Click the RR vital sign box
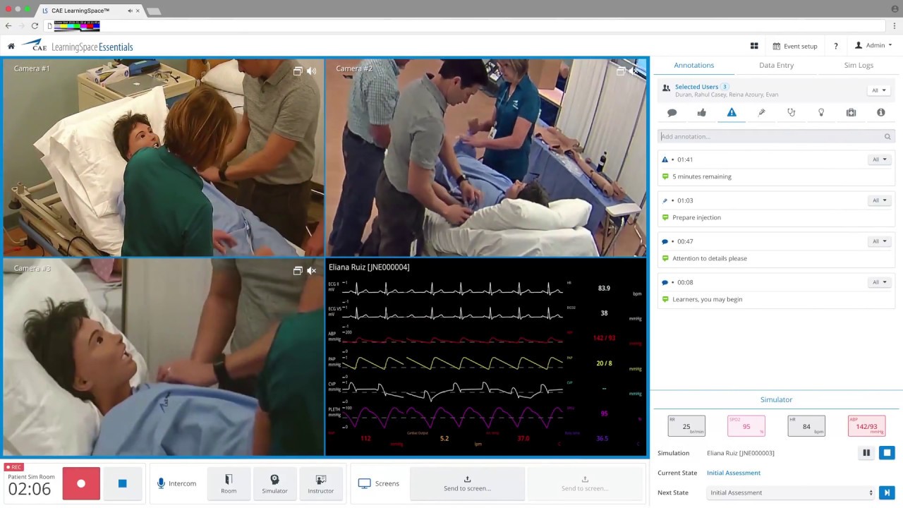 (x=686, y=425)
